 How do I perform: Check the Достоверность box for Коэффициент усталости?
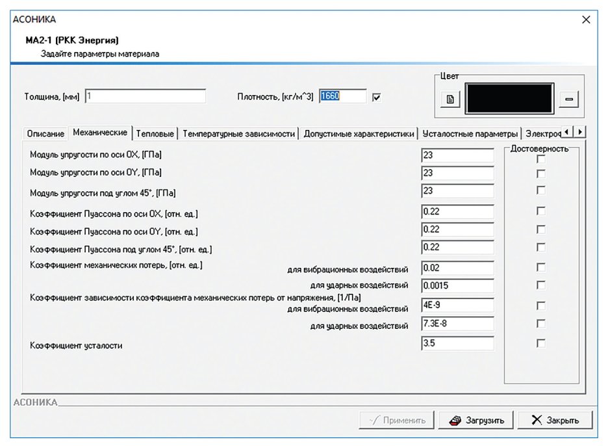click(x=541, y=343)
